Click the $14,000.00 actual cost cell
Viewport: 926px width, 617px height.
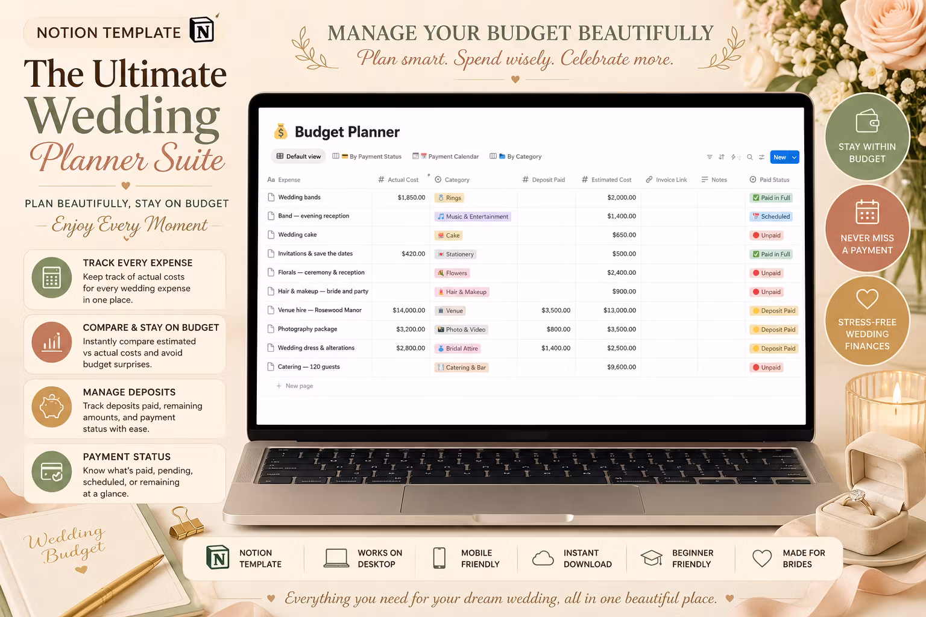coord(409,310)
